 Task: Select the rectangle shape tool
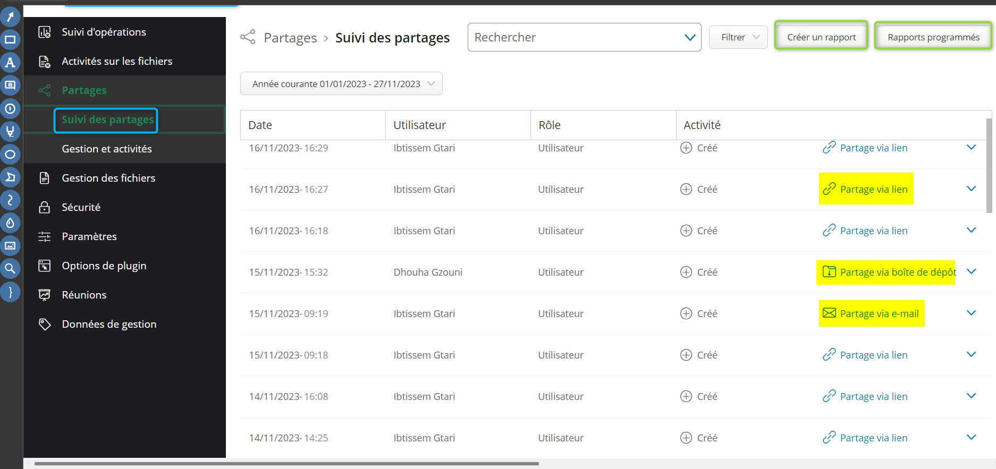[x=10, y=40]
